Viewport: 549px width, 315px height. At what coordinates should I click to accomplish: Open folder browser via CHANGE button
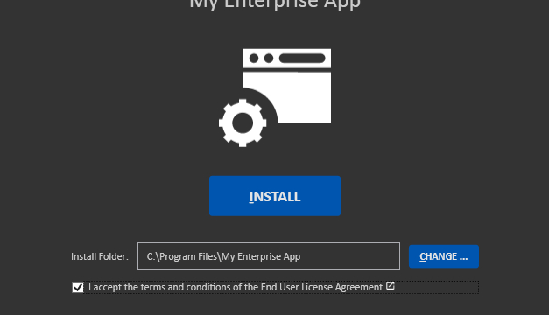[x=444, y=256]
